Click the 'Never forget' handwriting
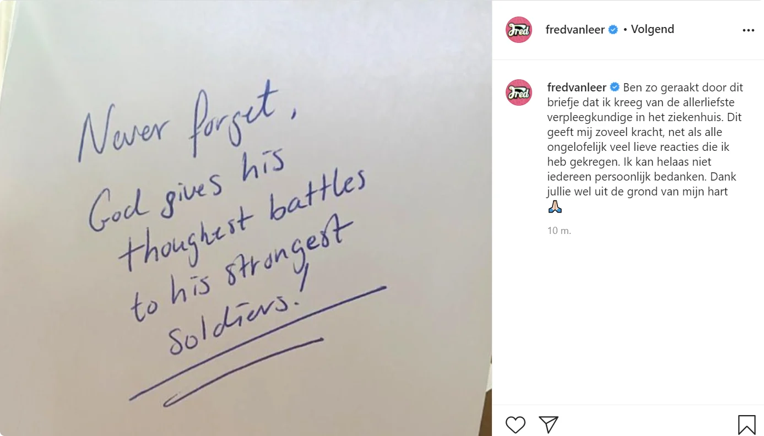Screen dimensions: 764x436 tap(187, 124)
